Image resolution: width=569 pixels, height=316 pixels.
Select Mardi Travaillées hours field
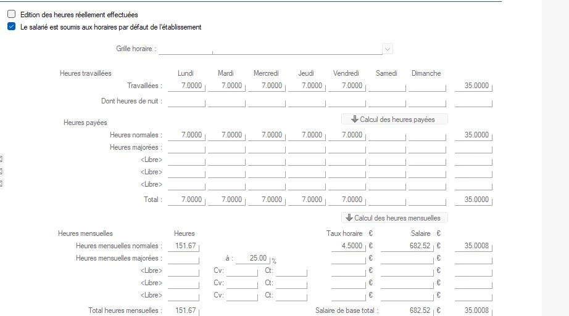coord(227,86)
